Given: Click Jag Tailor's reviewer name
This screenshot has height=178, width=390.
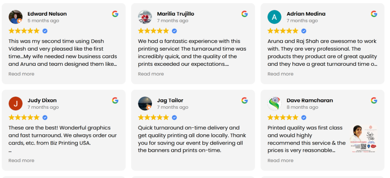Looking at the screenshot, I should pos(170,100).
